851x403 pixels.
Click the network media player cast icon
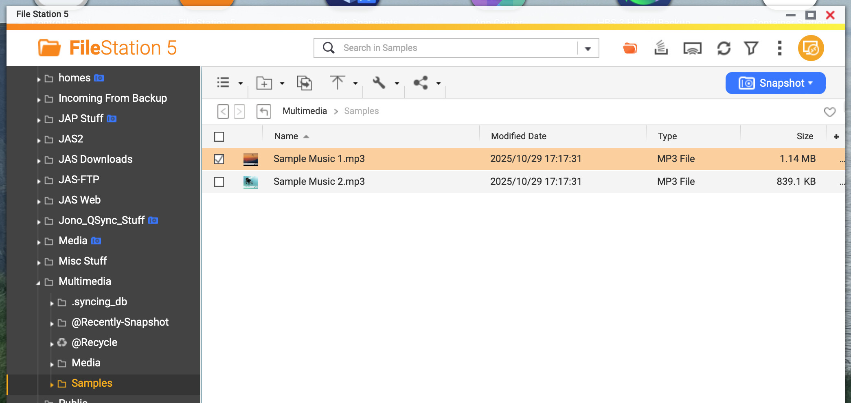(692, 48)
